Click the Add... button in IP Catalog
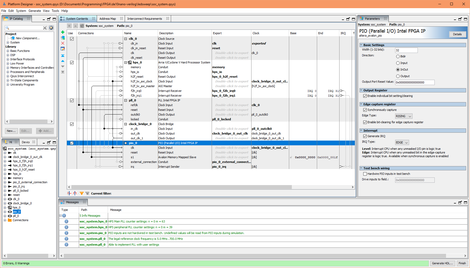 click(45, 131)
